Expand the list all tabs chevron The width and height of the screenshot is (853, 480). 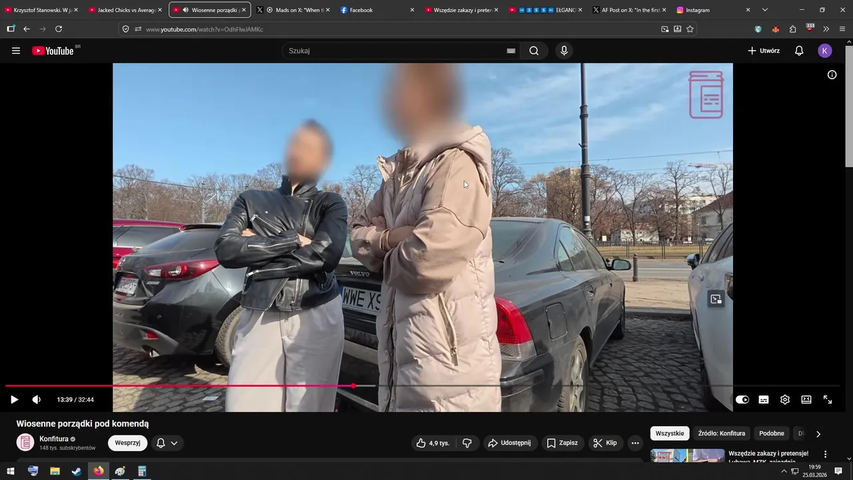[765, 10]
